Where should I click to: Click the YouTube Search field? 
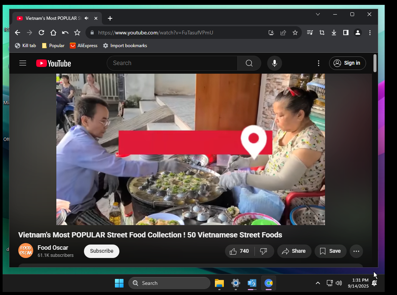[172, 63]
